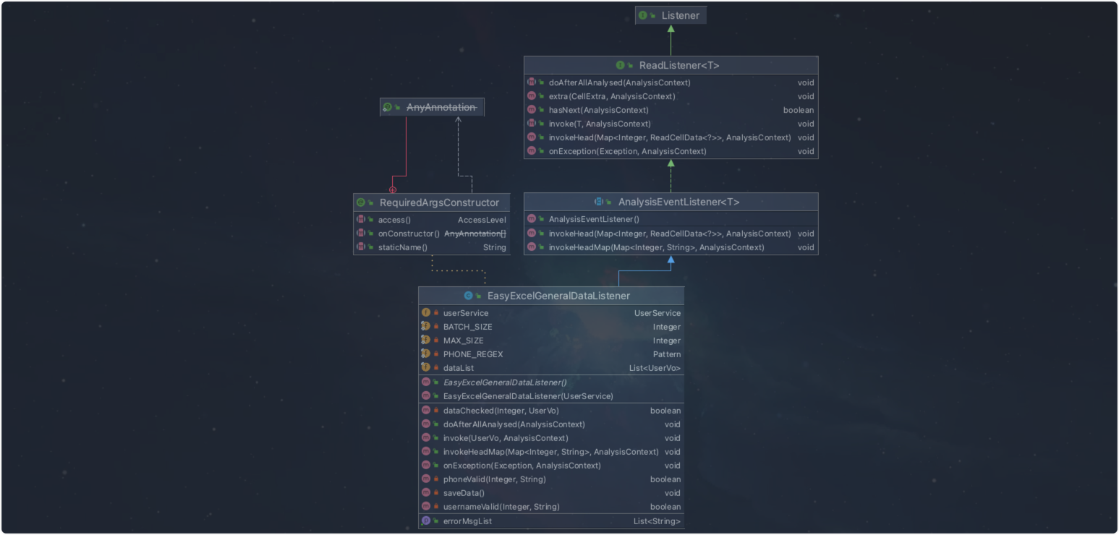Select the crossed-out AnyAnnotation node
This screenshot has width=1119, height=535.
pos(433,107)
